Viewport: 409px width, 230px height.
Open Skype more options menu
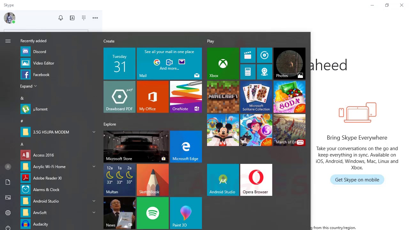(x=95, y=18)
